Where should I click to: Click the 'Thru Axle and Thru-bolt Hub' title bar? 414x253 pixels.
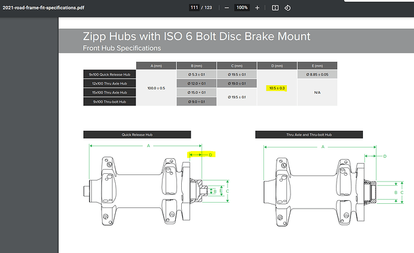click(309, 134)
